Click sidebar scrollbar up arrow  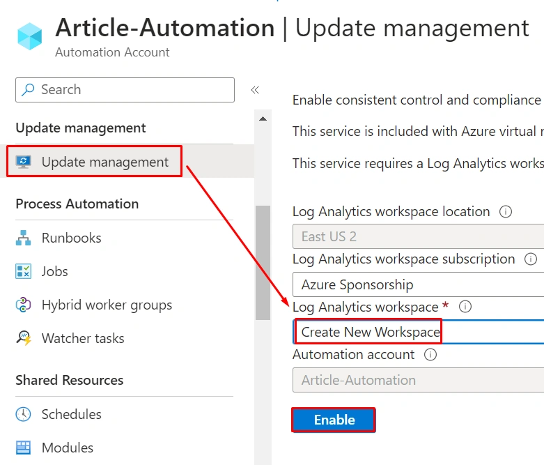(x=263, y=119)
